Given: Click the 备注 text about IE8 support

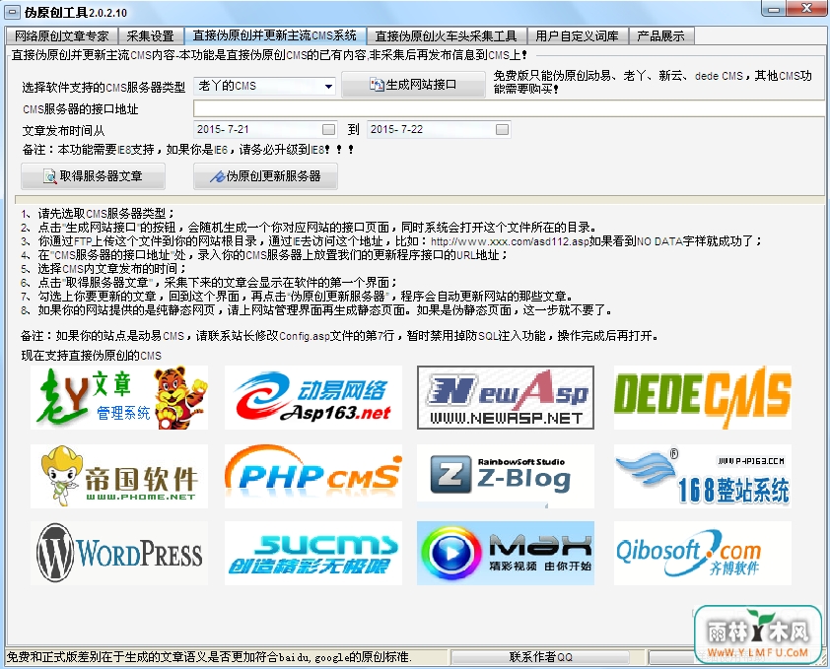Looking at the screenshot, I should (x=188, y=150).
